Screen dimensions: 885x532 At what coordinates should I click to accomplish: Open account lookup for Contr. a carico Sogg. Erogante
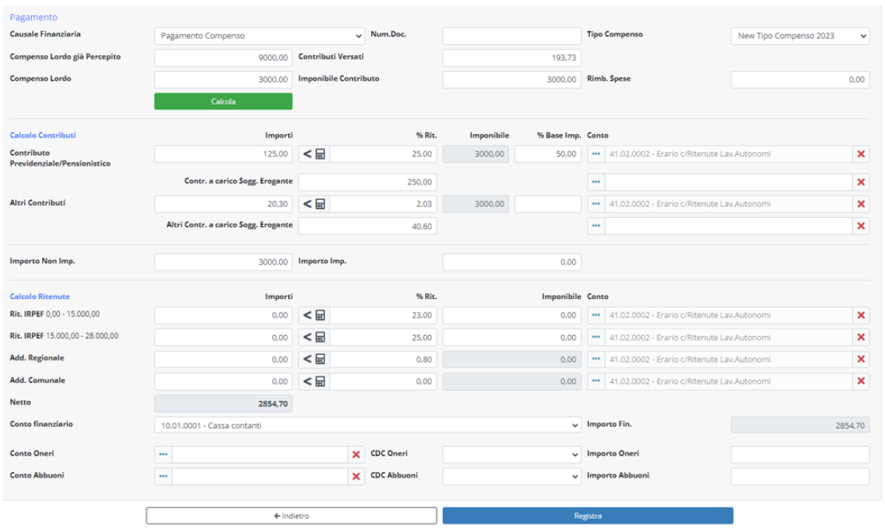coord(596,183)
